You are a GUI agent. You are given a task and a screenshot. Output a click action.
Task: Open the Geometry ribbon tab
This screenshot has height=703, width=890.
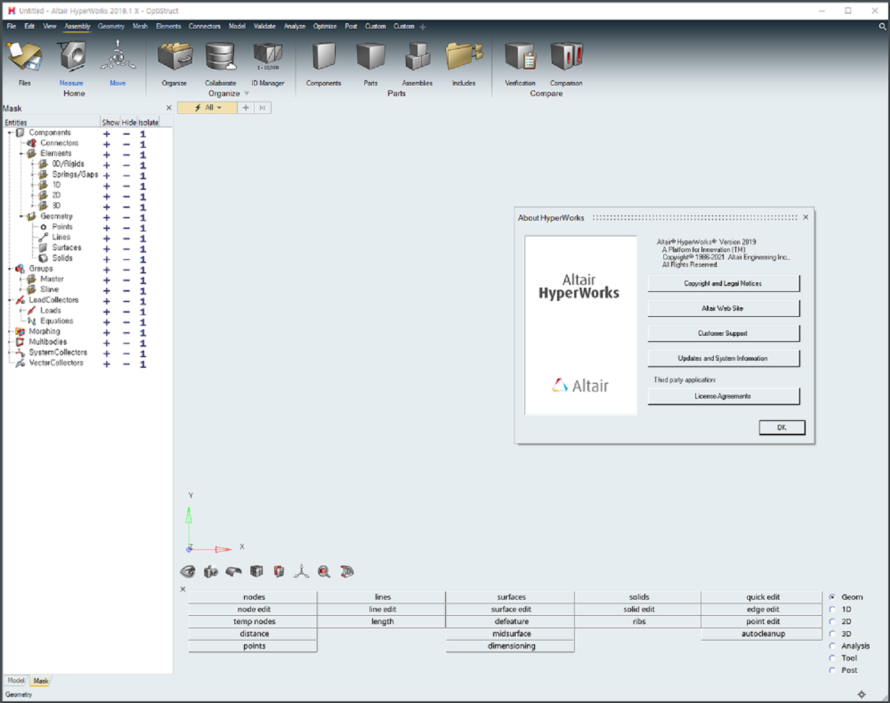(x=111, y=26)
